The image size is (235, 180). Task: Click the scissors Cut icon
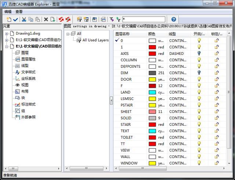(24, 19)
